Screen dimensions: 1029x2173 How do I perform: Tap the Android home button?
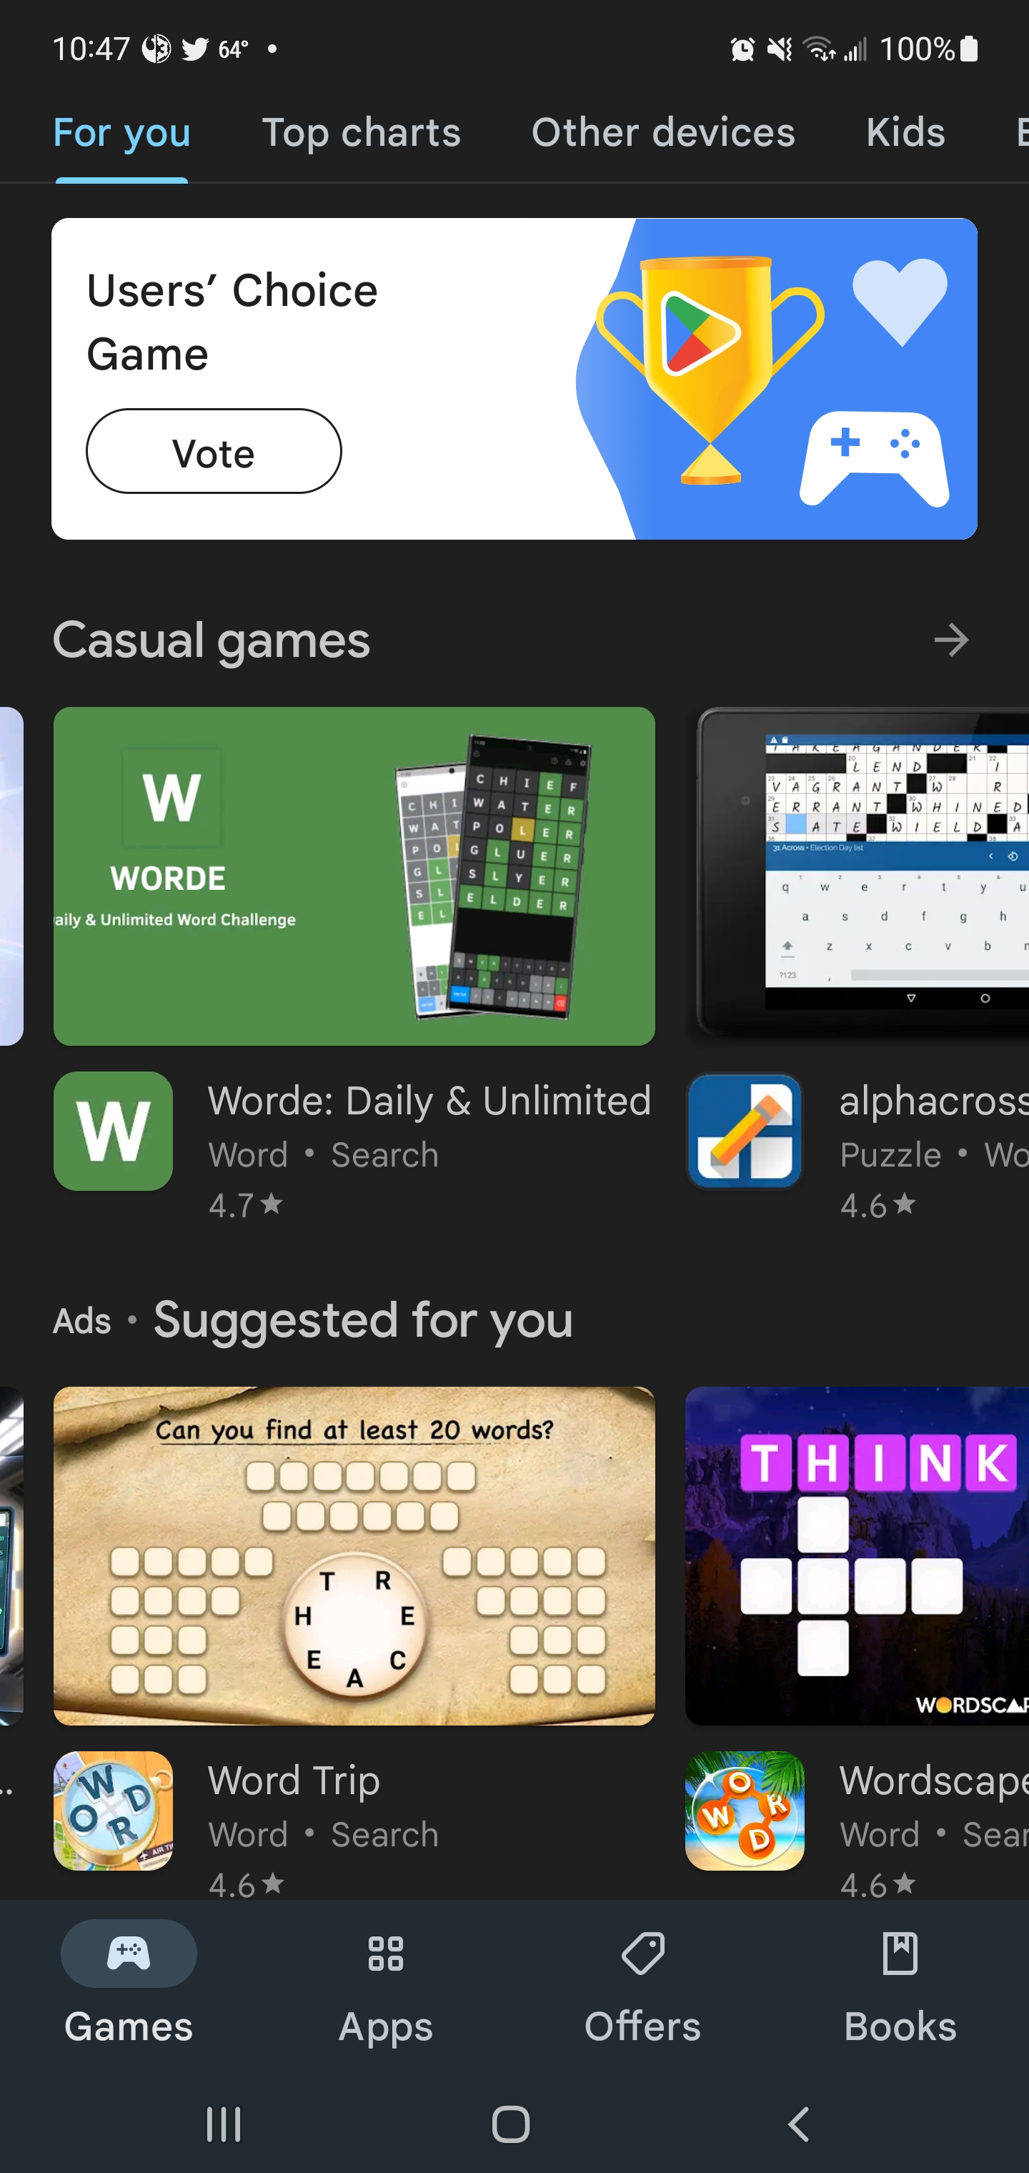pyautogui.click(x=511, y=2123)
